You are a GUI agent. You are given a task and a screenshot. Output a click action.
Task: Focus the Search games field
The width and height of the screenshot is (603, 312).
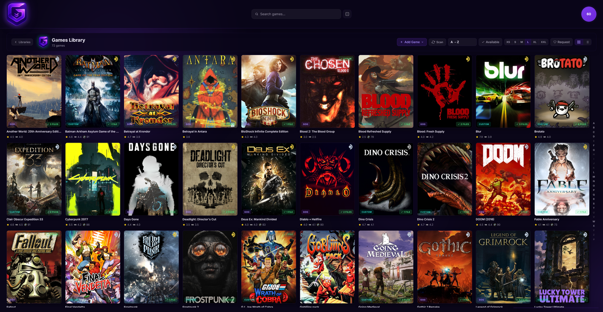296,14
